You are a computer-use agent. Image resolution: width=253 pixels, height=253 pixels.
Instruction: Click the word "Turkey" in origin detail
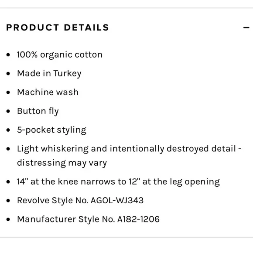coord(67,74)
